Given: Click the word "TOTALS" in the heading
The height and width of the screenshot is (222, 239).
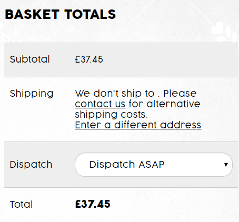Looking at the screenshot, I should click(90, 14).
